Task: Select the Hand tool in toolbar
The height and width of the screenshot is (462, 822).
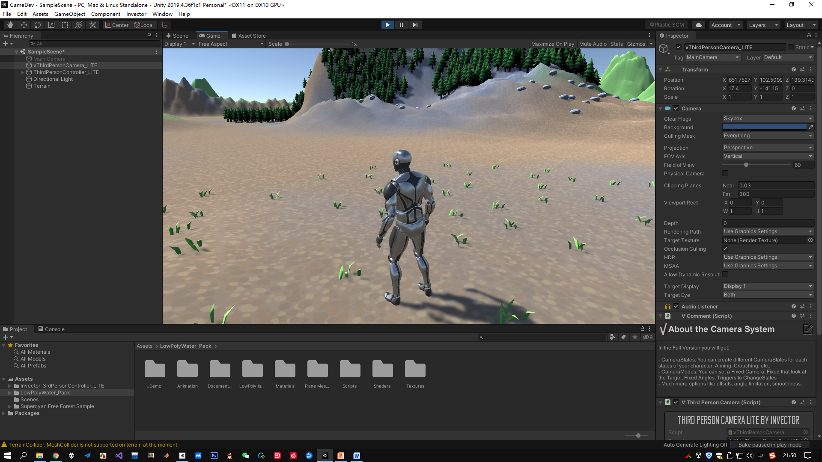Action: 10,25
